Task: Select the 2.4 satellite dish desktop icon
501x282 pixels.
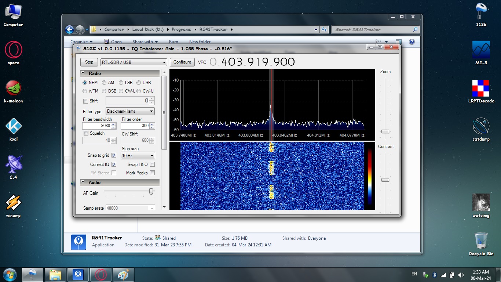Action: 13,167
